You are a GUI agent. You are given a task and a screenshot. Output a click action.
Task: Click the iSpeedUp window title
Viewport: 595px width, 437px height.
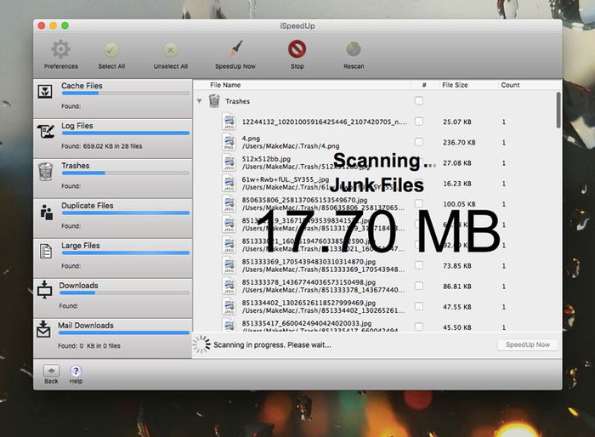point(297,26)
